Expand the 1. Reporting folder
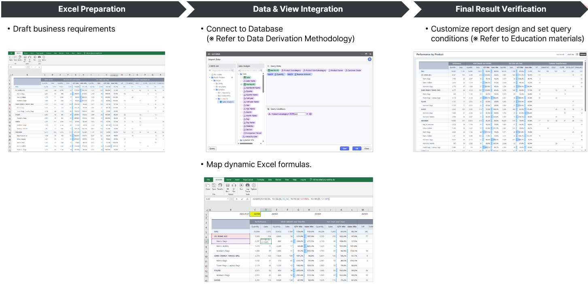The width and height of the screenshot is (588, 284). (216, 93)
